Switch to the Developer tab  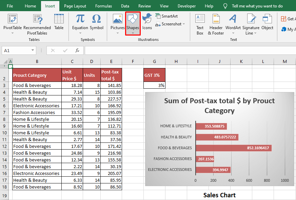pyautogui.click(x=186, y=6)
